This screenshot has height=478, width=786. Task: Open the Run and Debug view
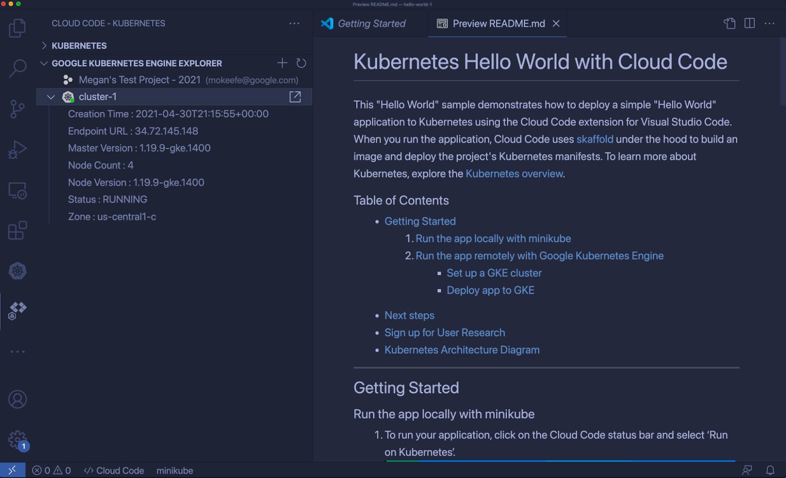17,150
